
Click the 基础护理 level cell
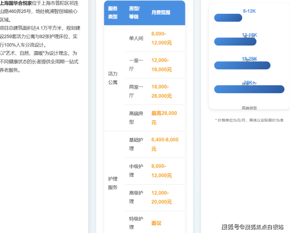click(136, 144)
